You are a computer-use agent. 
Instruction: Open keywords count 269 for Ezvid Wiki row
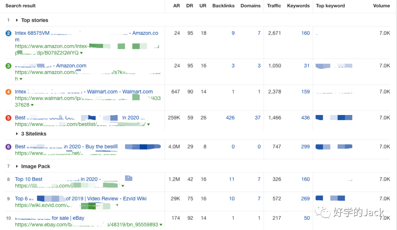[305, 199]
